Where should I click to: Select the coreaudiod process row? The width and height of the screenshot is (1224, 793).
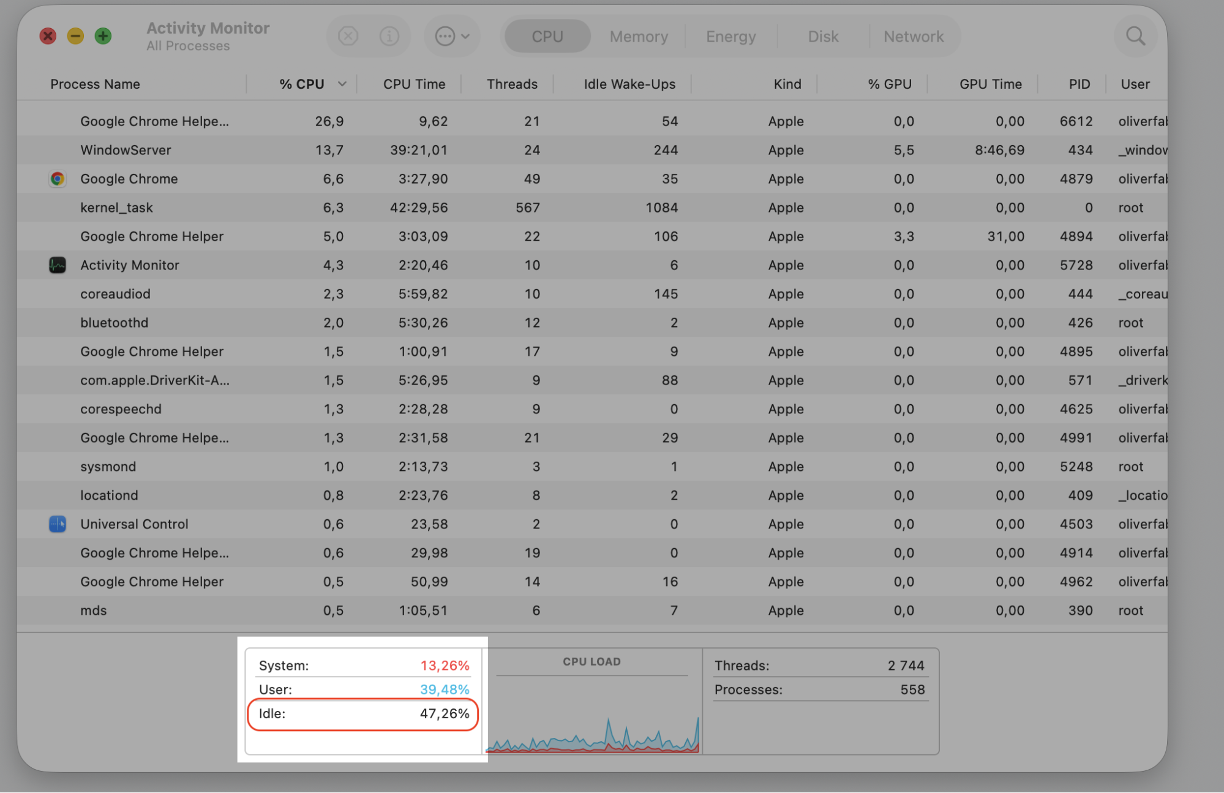click(x=592, y=294)
